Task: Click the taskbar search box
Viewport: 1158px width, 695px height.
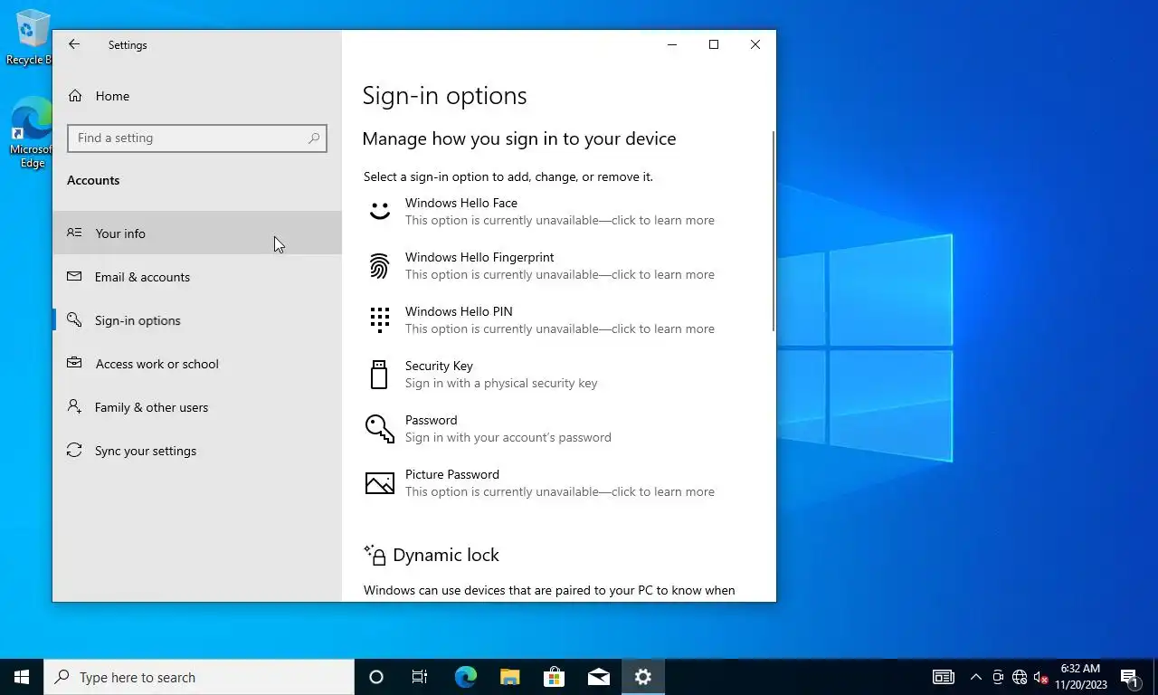Action: click(x=199, y=677)
